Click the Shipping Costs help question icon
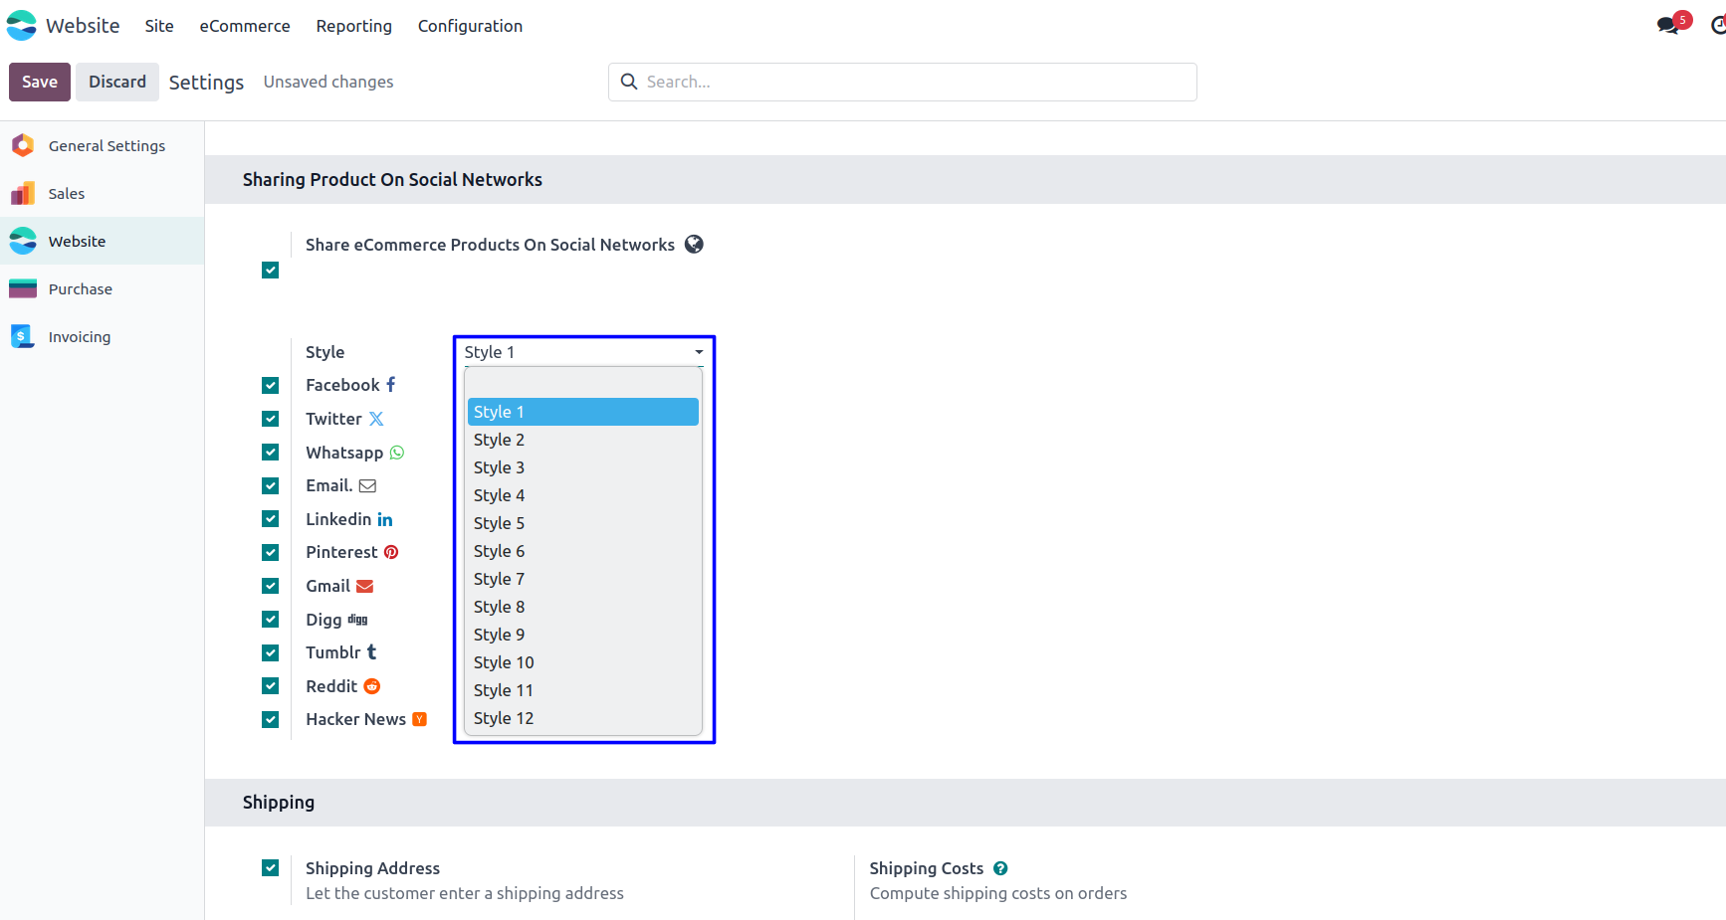 [1000, 868]
